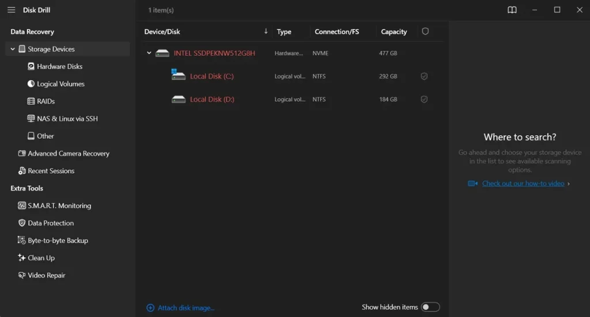Open Advanced Camera Recovery

(x=69, y=153)
